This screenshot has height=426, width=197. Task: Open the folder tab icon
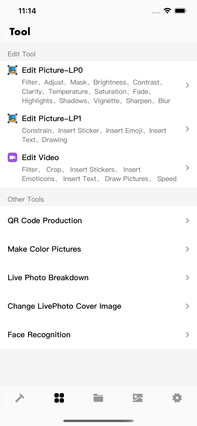98,398
